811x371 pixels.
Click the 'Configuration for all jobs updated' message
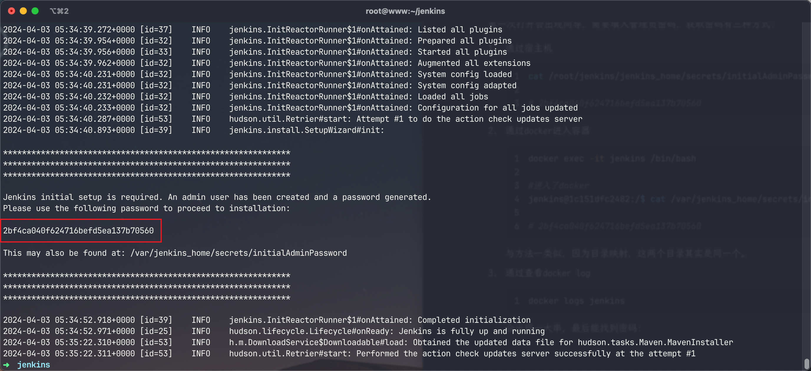point(498,108)
